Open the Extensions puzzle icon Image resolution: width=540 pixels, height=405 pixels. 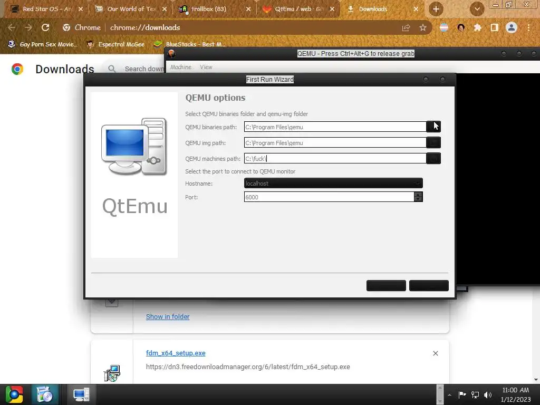point(477,27)
